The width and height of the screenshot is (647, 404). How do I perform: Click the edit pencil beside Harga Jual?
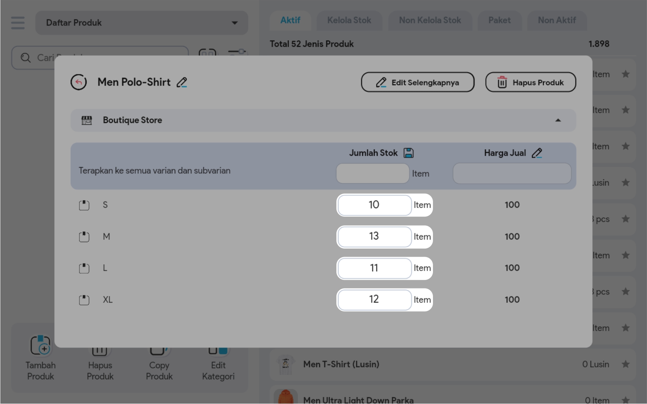[537, 153]
